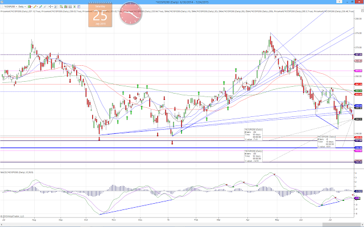The width and height of the screenshot is (364, 227).
Task: Click the magenta price marker below blue line
Action: coord(358,151)
